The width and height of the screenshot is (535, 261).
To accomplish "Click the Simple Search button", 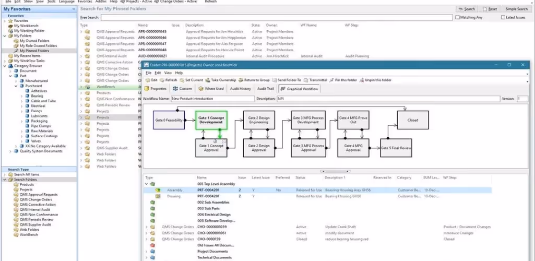I will point(516,9).
